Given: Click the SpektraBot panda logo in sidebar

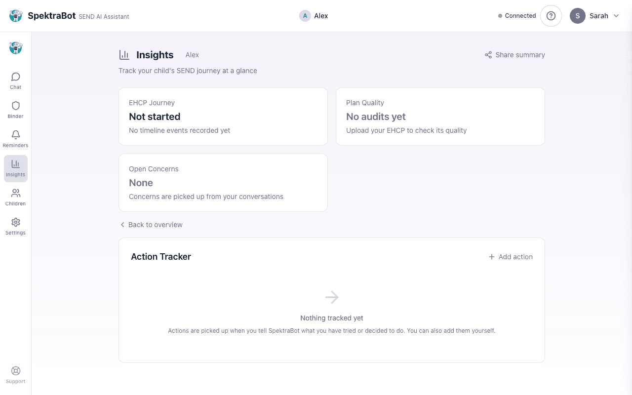Looking at the screenshot, I should pos(15,48).
